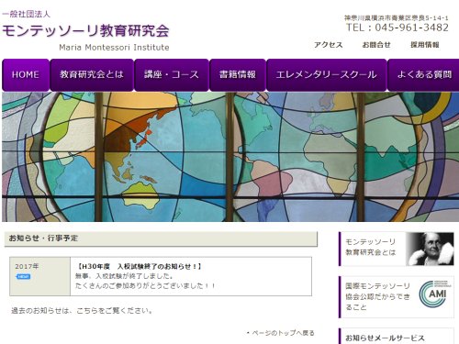
Task: Click the 一般社団法人 text above logo
Action: 26,14
